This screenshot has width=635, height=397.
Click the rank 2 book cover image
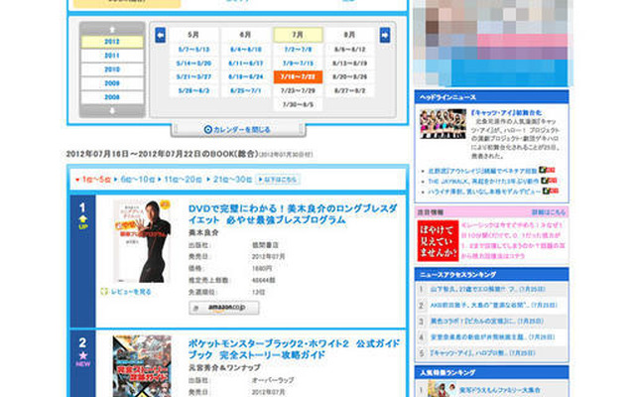(x=142, y=366)
